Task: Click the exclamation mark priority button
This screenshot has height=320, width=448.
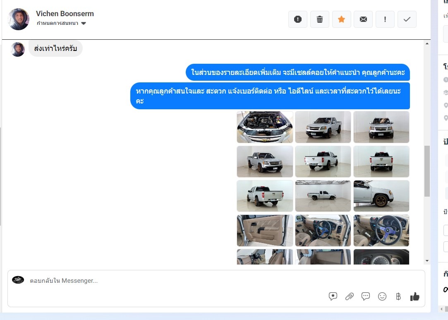Action: (x=385, y=19)
